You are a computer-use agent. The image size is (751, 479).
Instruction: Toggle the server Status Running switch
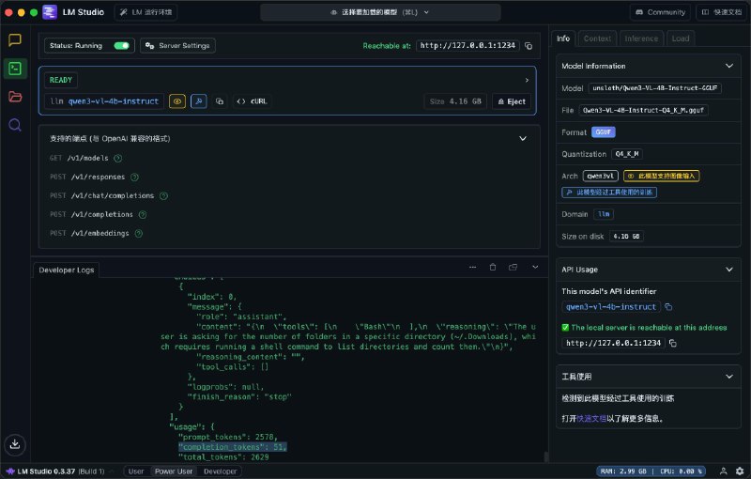[x=121, y=45]
